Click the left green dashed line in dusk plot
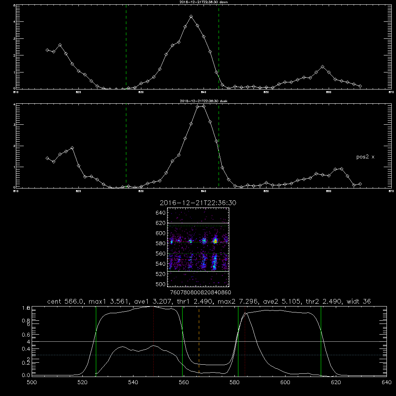The width and height of the screenshot is (396, 396). tap(126, 146)
